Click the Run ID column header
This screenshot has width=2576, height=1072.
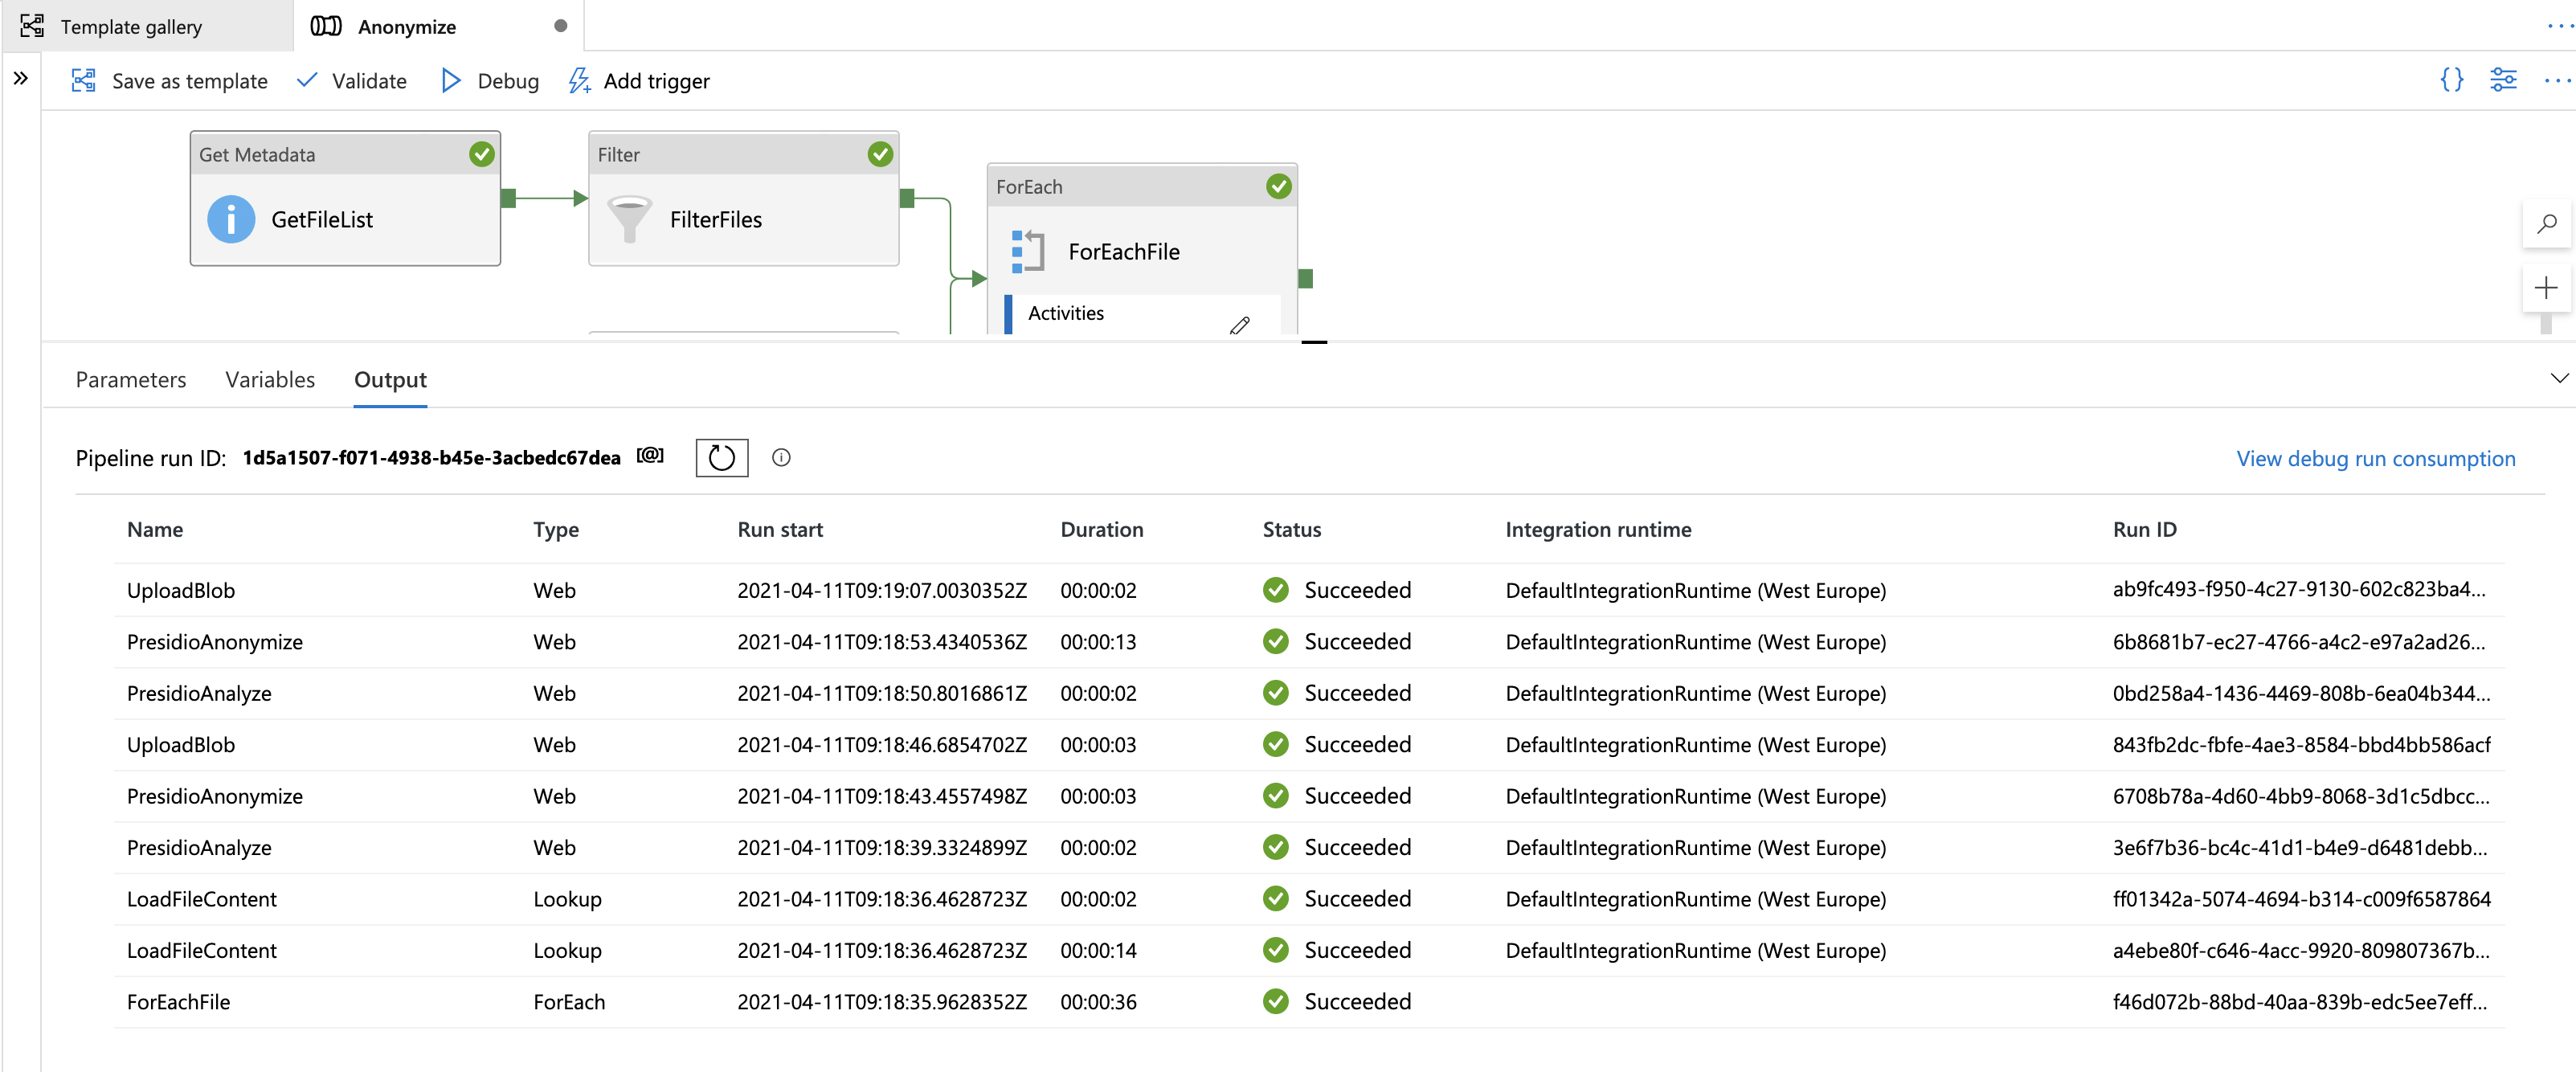2144,529
